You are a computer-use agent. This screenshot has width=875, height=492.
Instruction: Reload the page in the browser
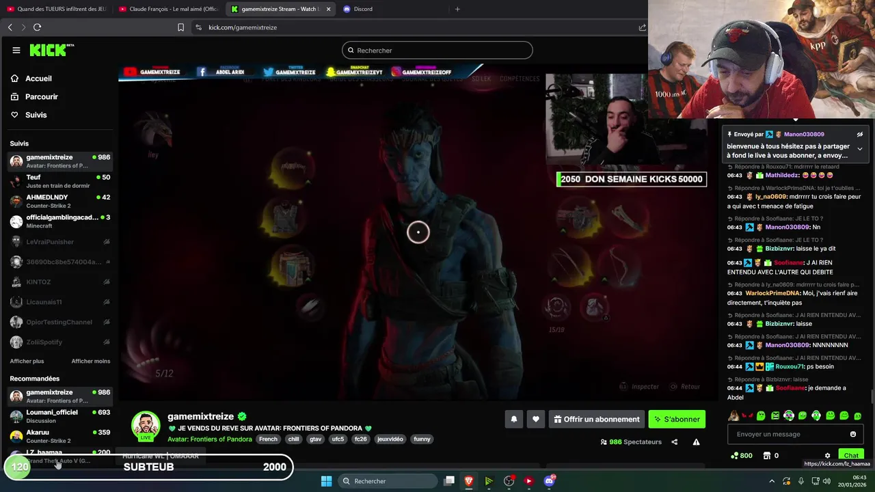pos(37,27)
